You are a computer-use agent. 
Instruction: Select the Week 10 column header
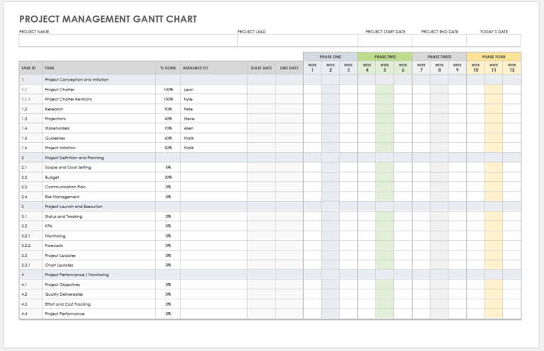coord(476,67)
